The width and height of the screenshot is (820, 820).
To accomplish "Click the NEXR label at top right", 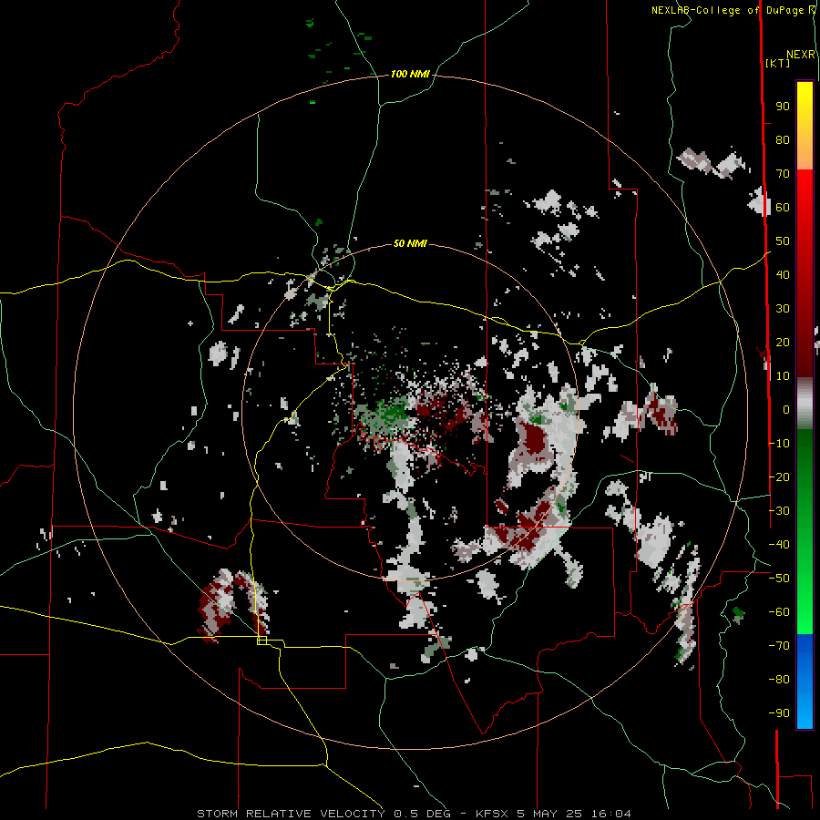I will 801,55.
